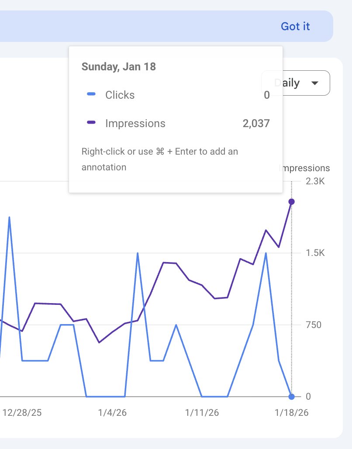The image size is (352, 449).
Task: Click the 1/11/26 x-axis date label
Action: click(202, 413)
